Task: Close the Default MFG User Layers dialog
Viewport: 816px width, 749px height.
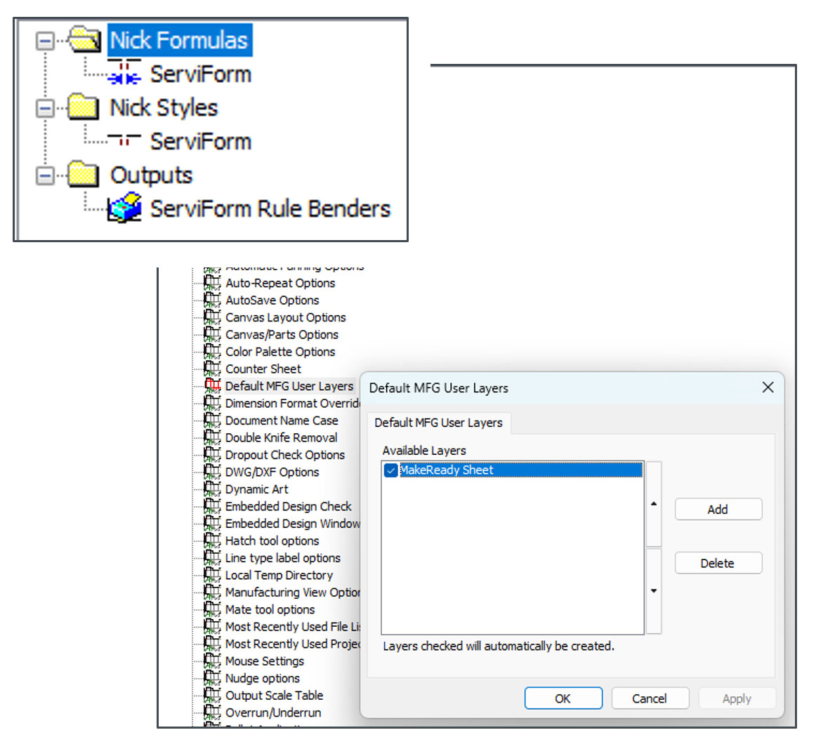Action: (x=768, y=387)
